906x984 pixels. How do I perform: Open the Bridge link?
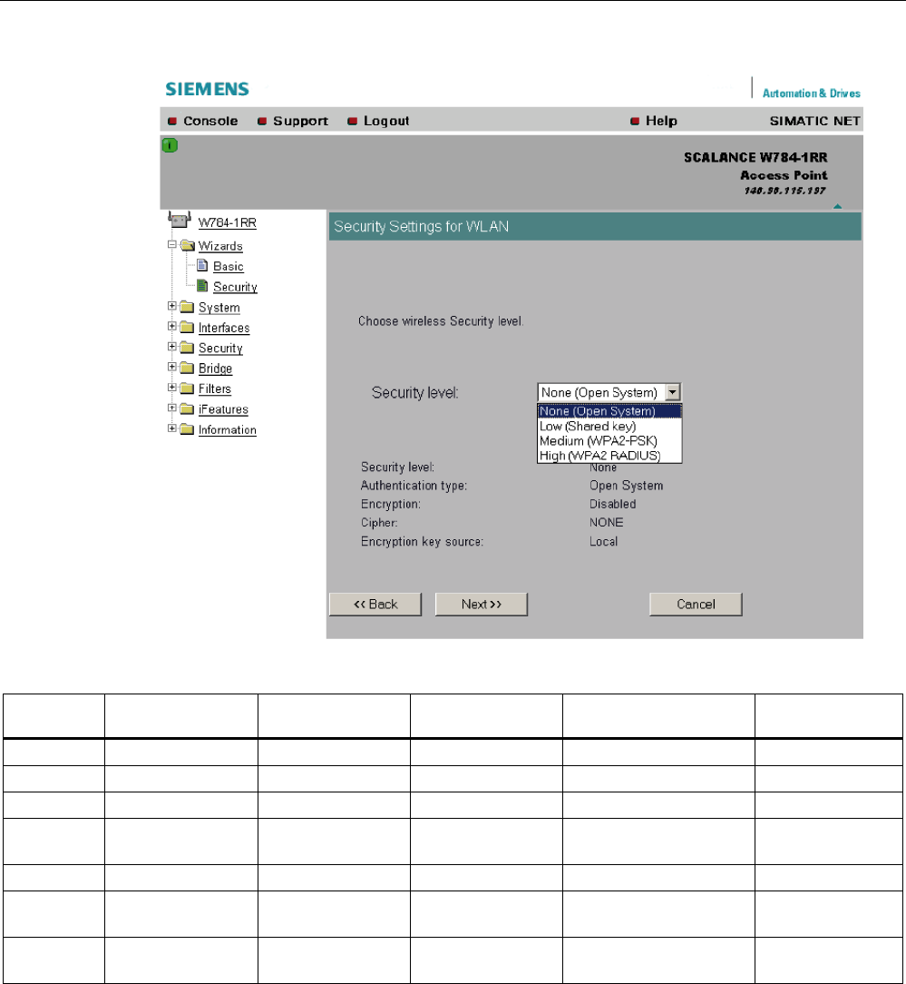215,369
